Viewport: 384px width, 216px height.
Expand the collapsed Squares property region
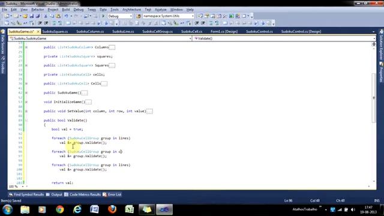click(26, 65)
